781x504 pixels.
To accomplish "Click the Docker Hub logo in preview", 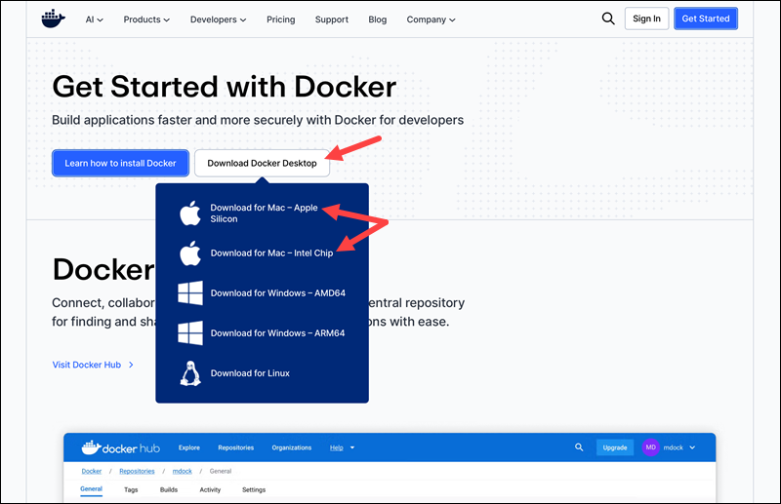I will point(120,447).
